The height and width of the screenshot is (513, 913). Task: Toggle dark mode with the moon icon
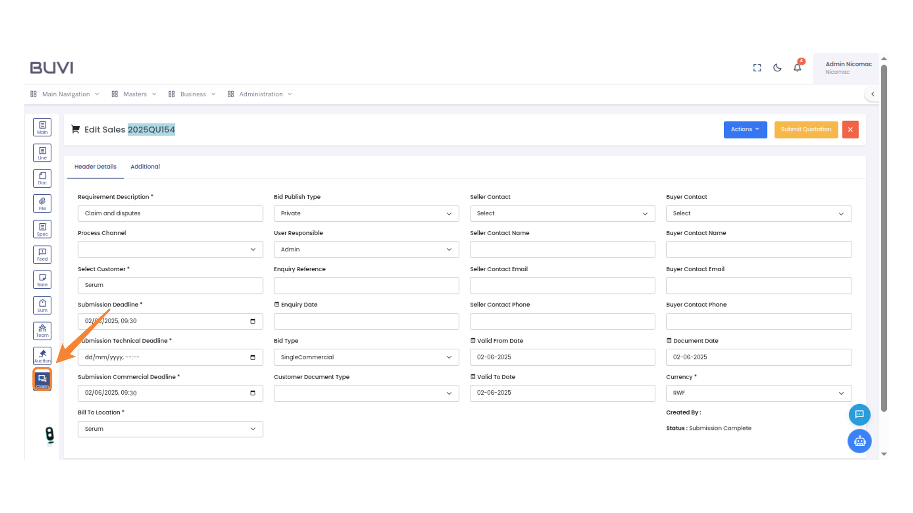click(777, 68)
